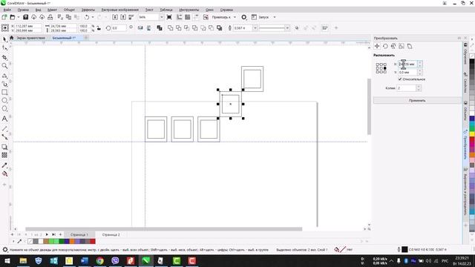475x267 pixels.
Task: Click the Print icon
Action: coord(50,17)
